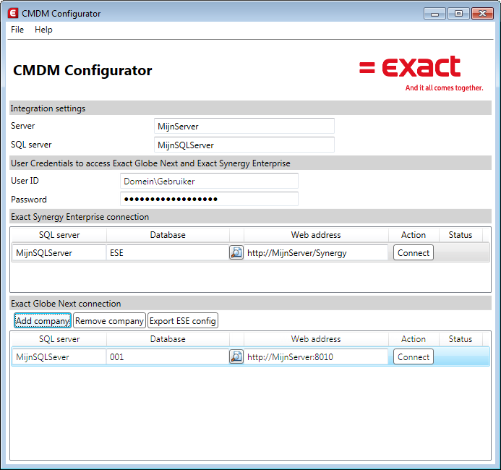Image resolution: width=501 pixels, height=470 pixels.
Task: Click the database browse icon in Synergy row
Action: 236,253
